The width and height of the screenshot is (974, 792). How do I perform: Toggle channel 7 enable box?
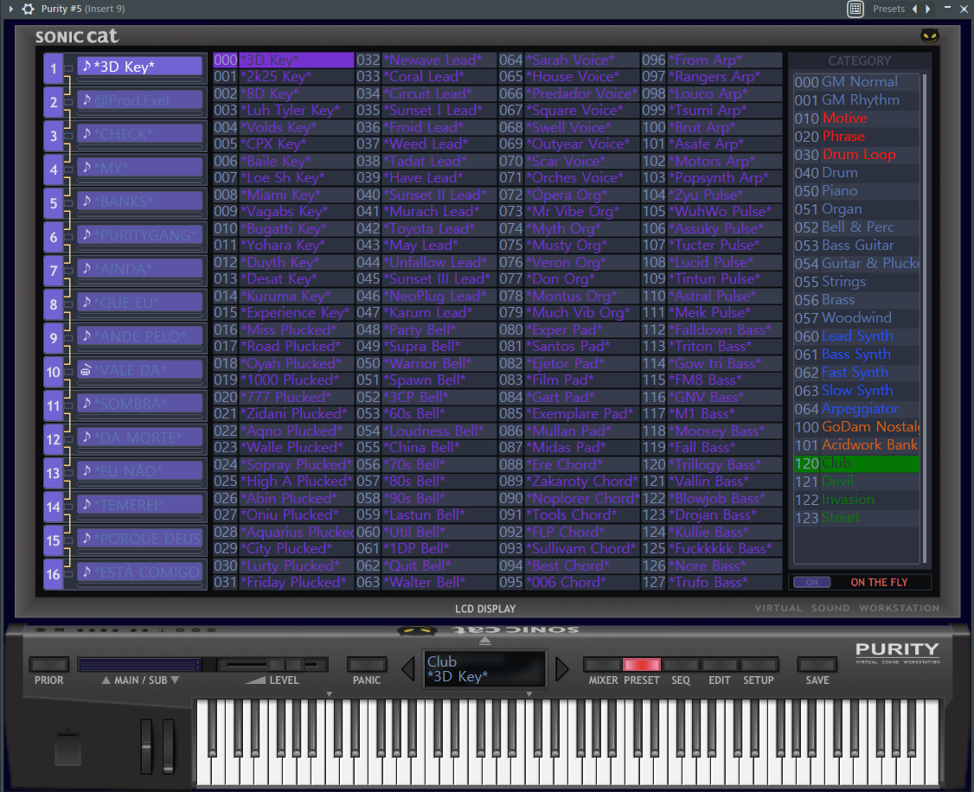click(x=68, y=271)
